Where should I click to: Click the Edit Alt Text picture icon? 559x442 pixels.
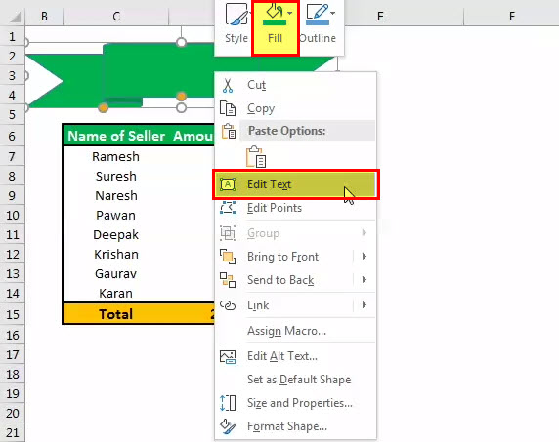(228, 356)
